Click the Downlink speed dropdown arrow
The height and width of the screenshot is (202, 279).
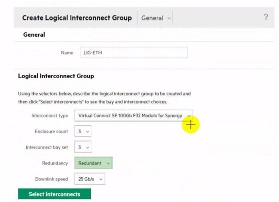click(x=101, y=179)
